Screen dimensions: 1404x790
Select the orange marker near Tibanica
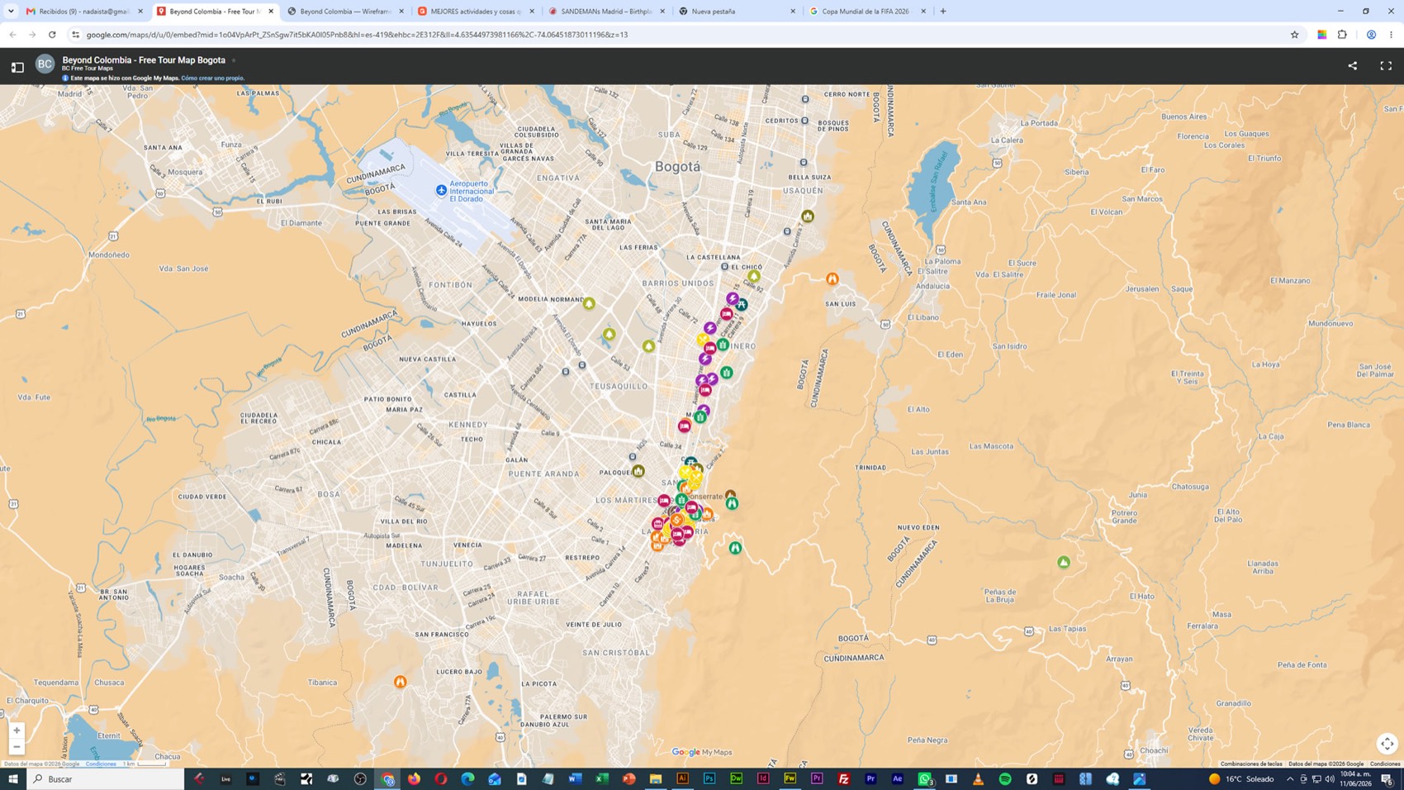click(x=400, y=682)
